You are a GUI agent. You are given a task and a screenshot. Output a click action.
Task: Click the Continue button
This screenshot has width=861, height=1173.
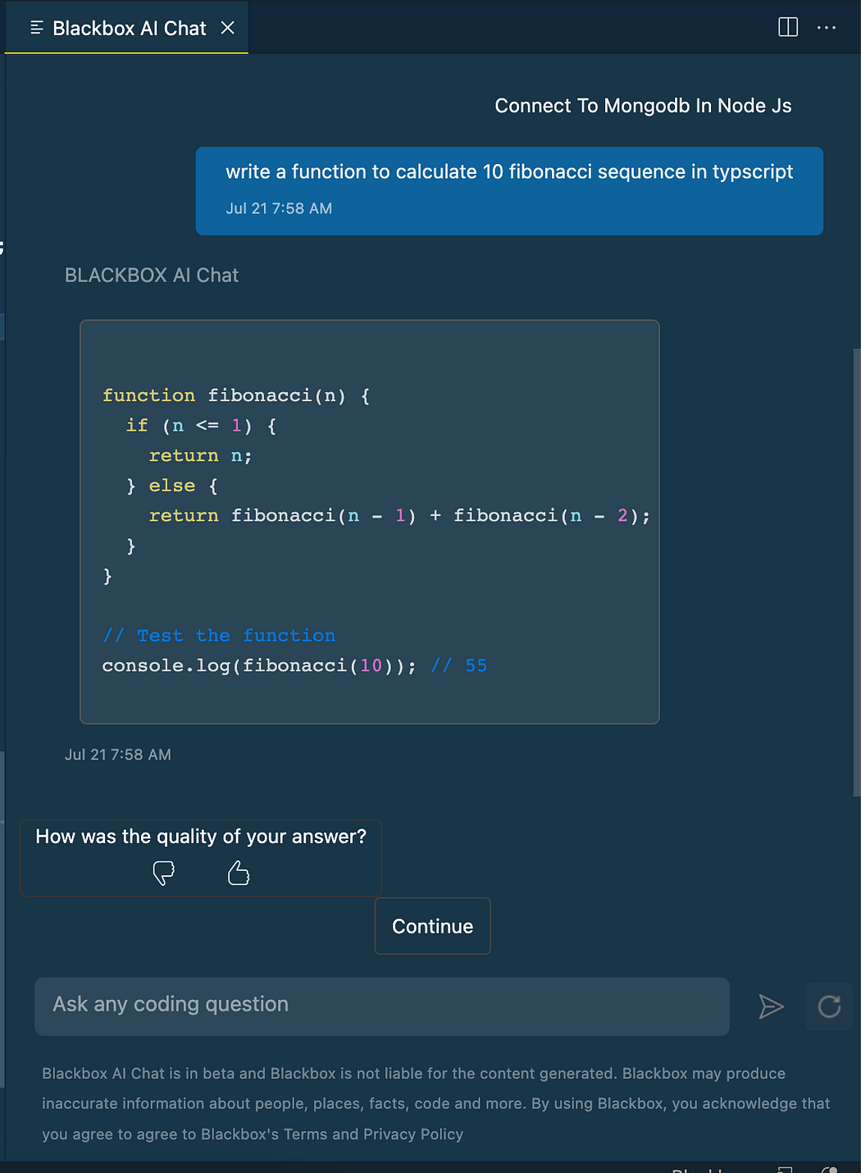click(433, 926)
